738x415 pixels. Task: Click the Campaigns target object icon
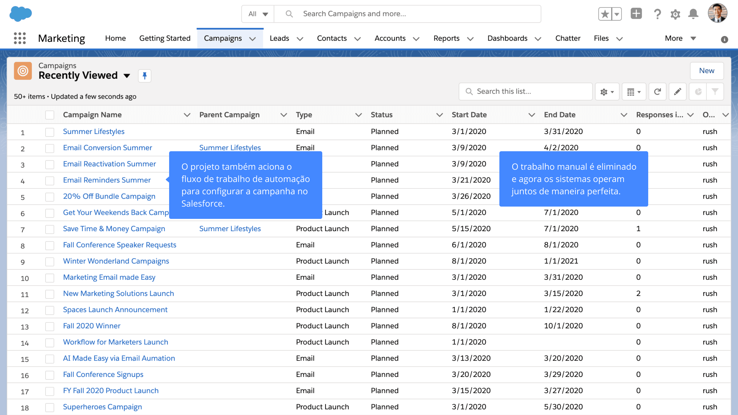pos(23,71)
